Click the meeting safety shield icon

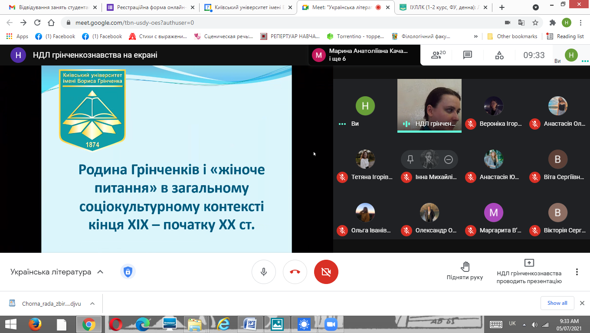(128, 272)
